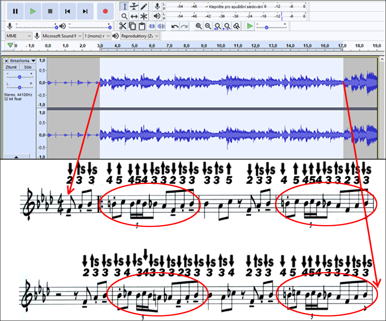
Task: Click the Stop transport button
Action: tap(50, 11)
